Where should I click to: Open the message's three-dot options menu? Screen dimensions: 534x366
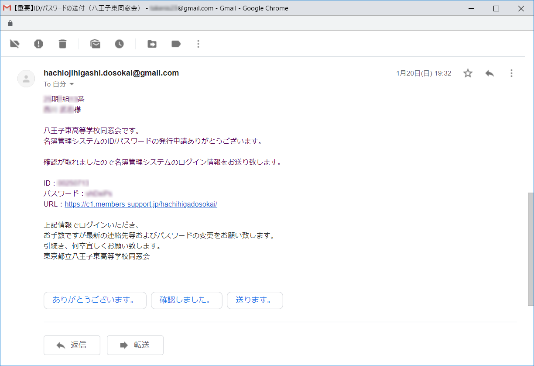(512, 73)
